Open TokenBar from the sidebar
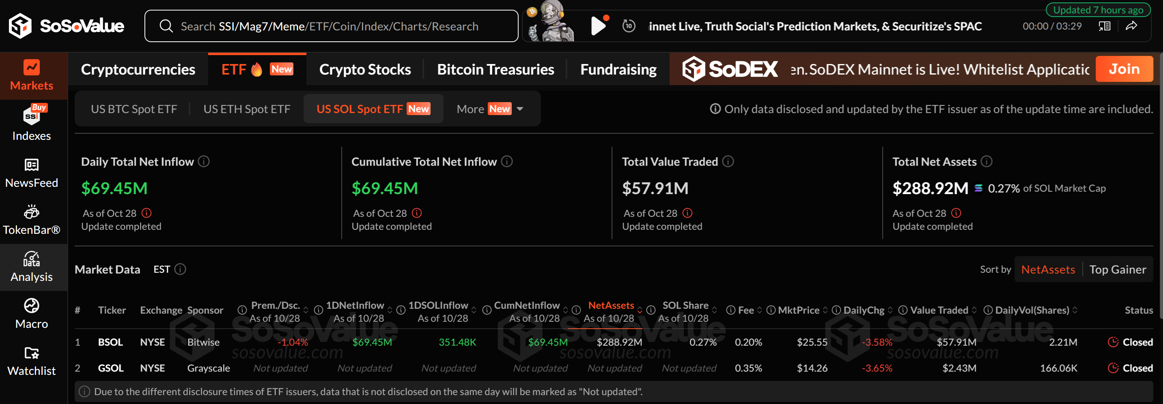1163x404 pixels. click(32, 220)
